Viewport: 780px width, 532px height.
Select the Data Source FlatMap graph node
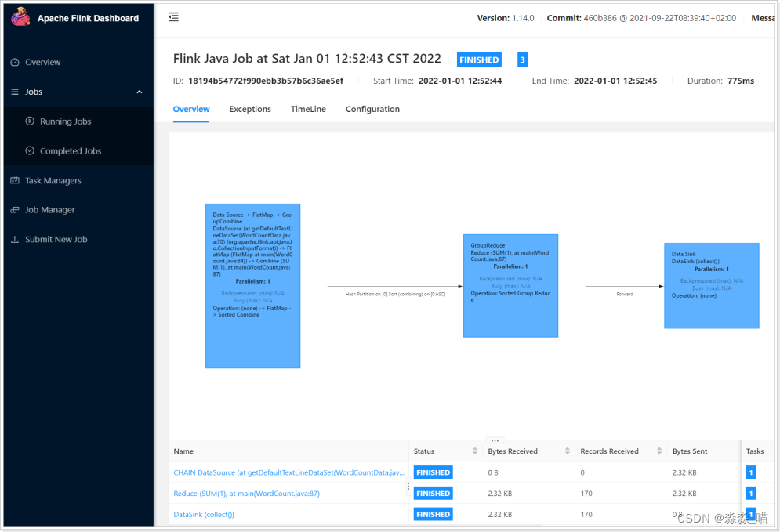pyautogui.click(x=252, y=286)
